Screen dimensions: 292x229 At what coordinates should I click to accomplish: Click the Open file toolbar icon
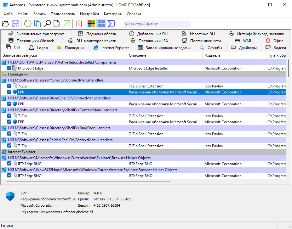pyautogui.click(x=5, y=24)
